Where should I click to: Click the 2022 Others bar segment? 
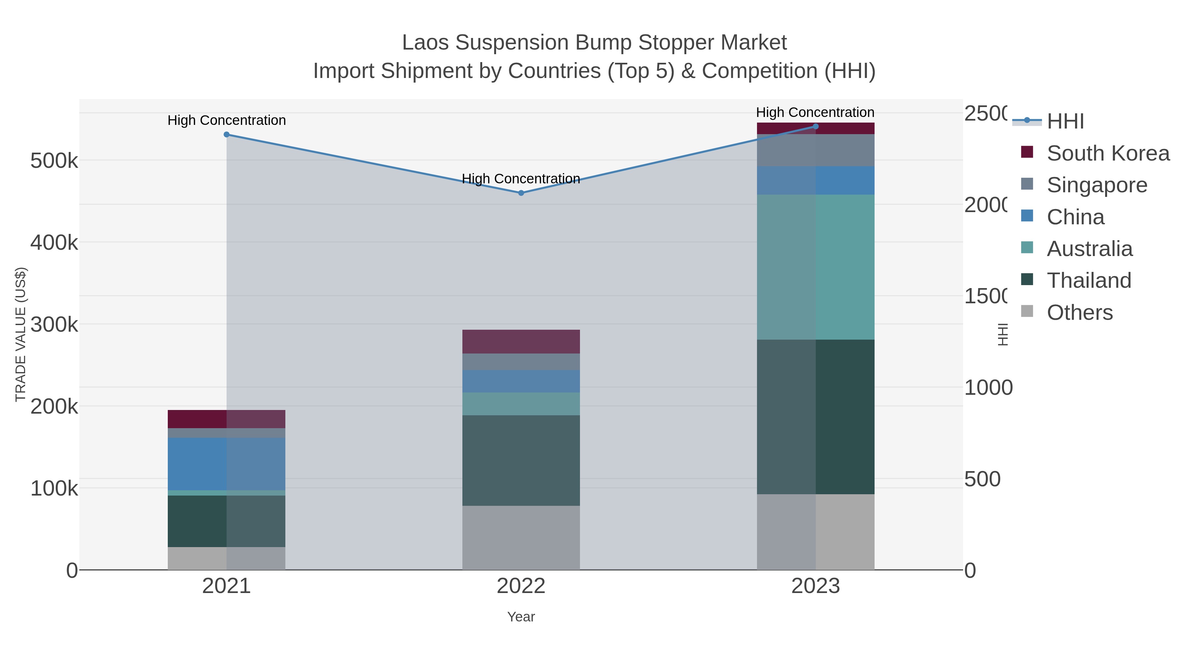(521, 538)
